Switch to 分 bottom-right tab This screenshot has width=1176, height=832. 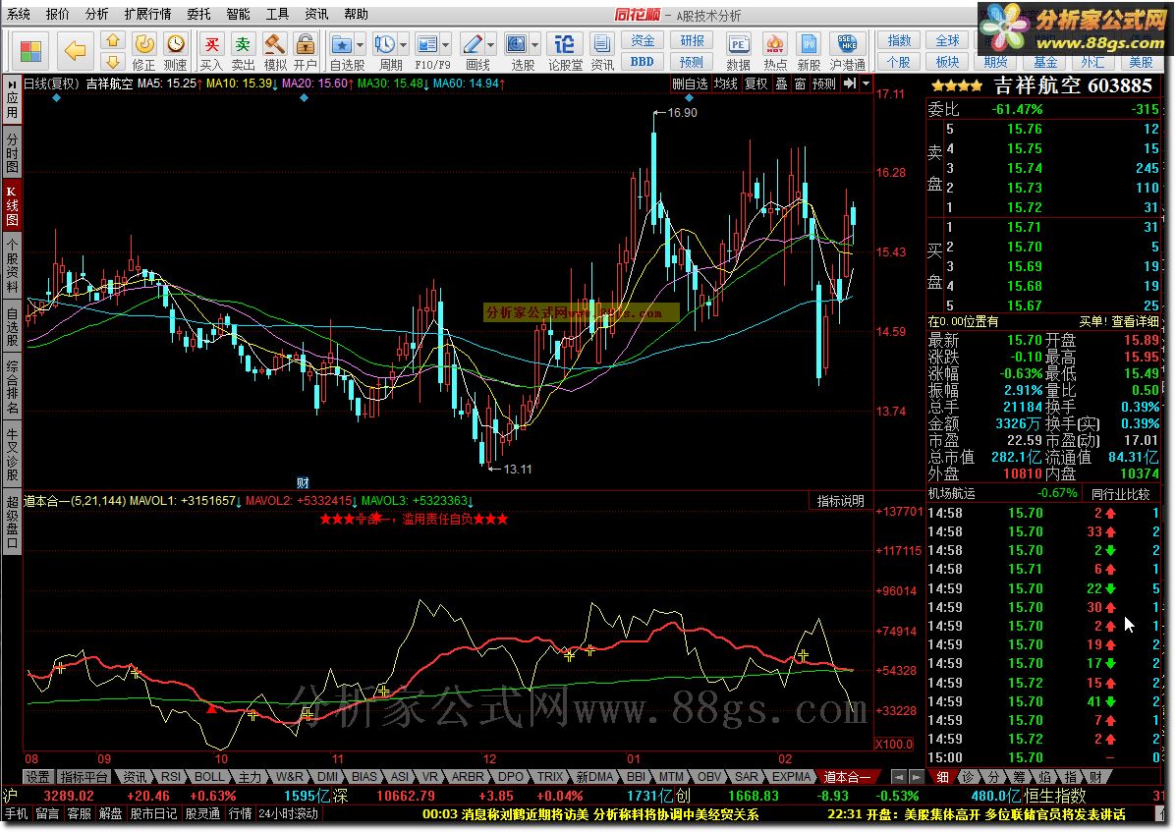(993, 777)
